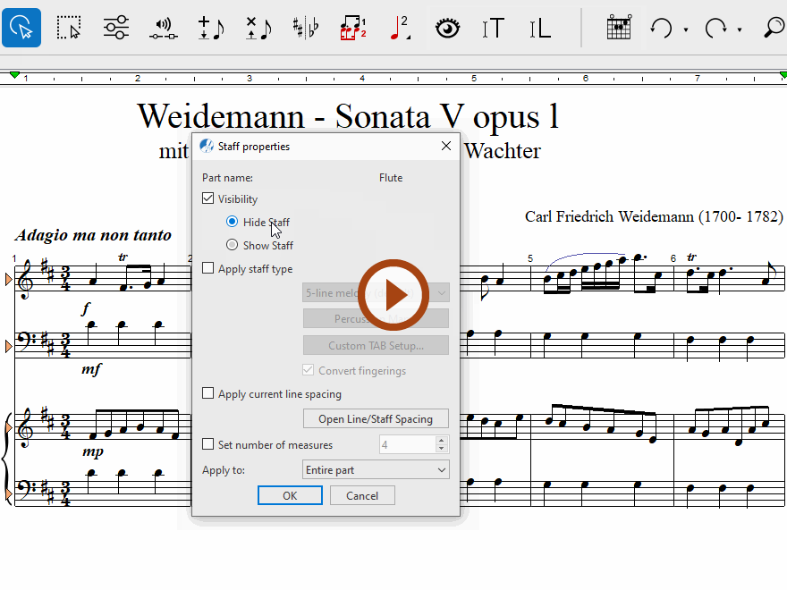The height and width of the screenshot is (590, 787).
Task: Click the piano bass staff triangle marker
Action: (x=8, y=494)
